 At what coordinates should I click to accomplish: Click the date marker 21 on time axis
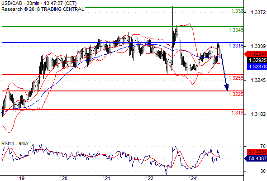pyautogui.click(x=107, y=178)
